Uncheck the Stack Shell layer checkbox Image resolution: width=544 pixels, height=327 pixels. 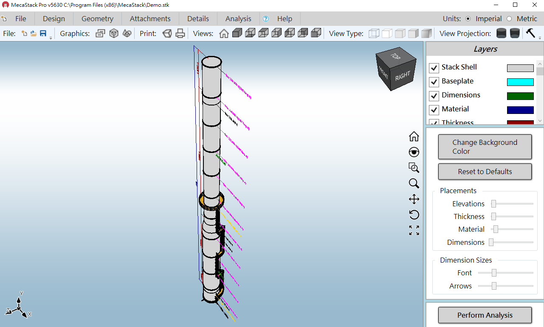tap(434, 68)
